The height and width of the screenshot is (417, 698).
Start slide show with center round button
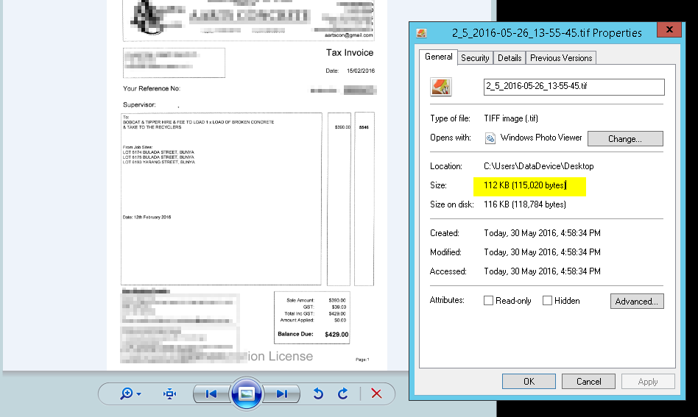tap(246, 393)
